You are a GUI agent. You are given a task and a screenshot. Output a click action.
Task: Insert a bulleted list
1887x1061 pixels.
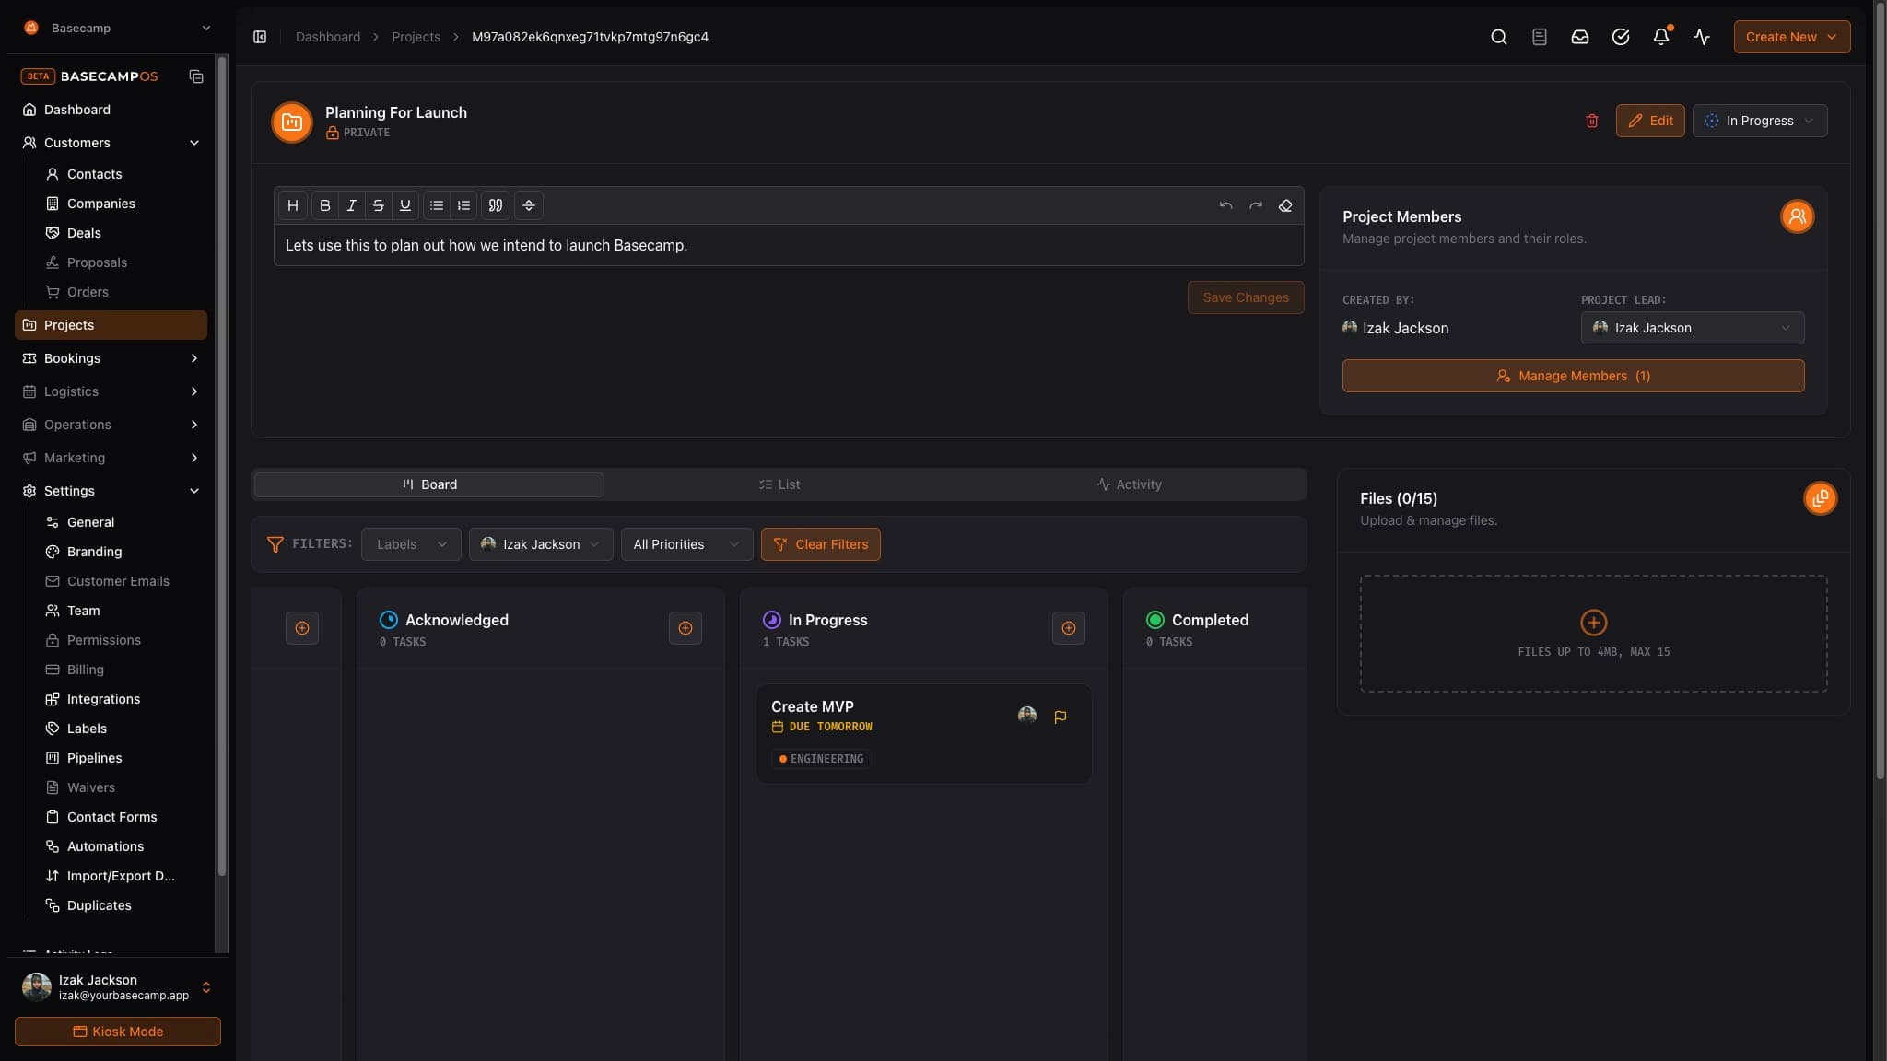click(437, 205)
